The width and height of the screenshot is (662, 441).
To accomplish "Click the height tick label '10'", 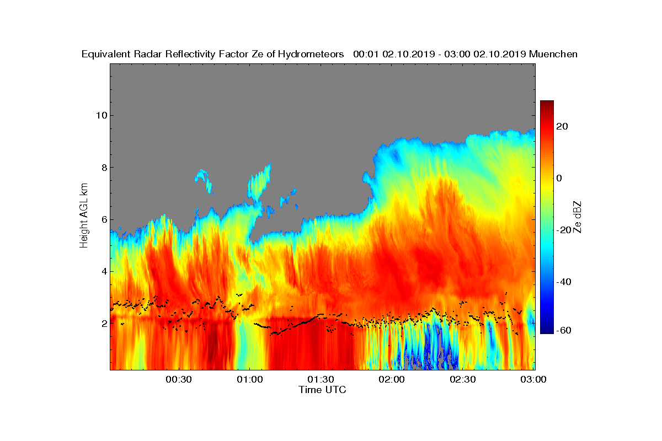I will [101, 115].
